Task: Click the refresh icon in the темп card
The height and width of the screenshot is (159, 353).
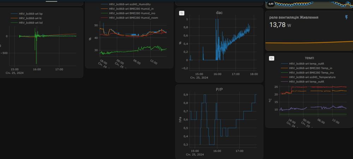Action: click(271, 58)
